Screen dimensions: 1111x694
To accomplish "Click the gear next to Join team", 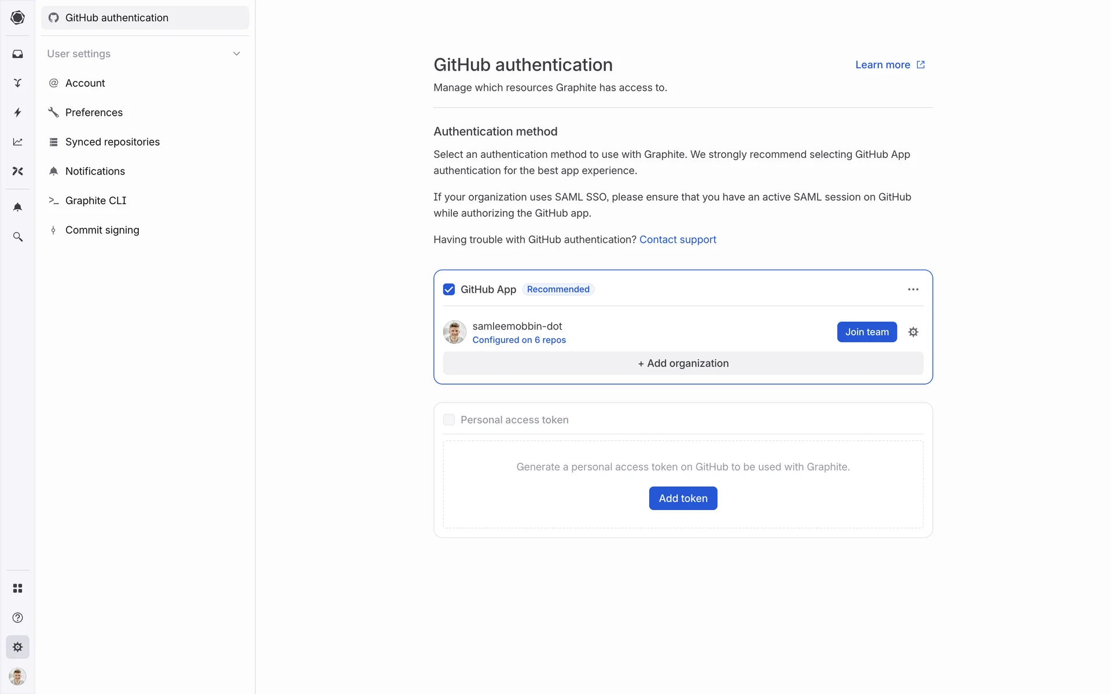I will coord(913,332).
